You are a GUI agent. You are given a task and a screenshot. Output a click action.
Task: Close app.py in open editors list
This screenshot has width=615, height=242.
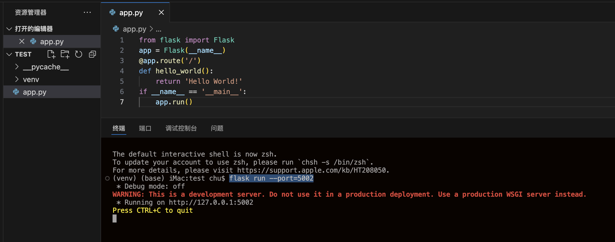[22, 42]
